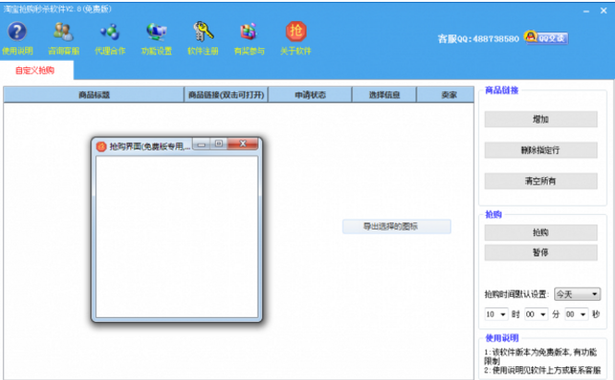Open the 今天 date dropdown
615x380 pixels.
point(577,294)
